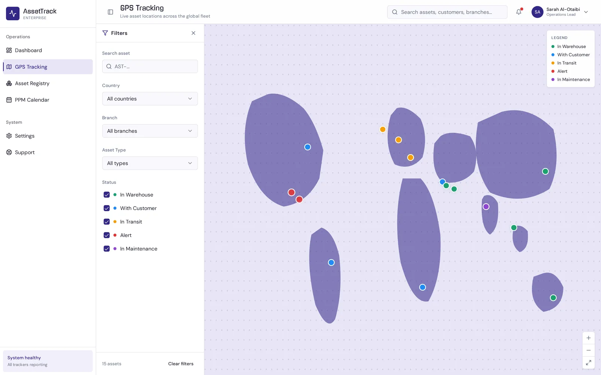
Task: Close the Filters panel
Action: click(x=193, y=33)
